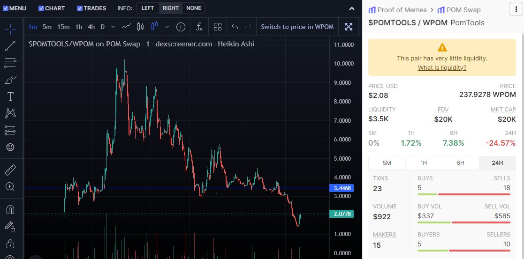Add compare symbol with plus icon
This screenshot has width=524, height=259.
click(181, 27)
